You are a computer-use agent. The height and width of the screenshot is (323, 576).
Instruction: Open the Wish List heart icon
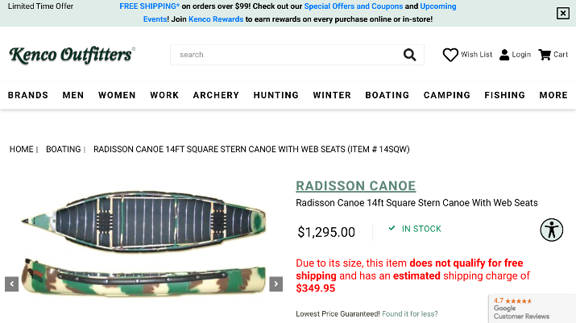[450, 55]
